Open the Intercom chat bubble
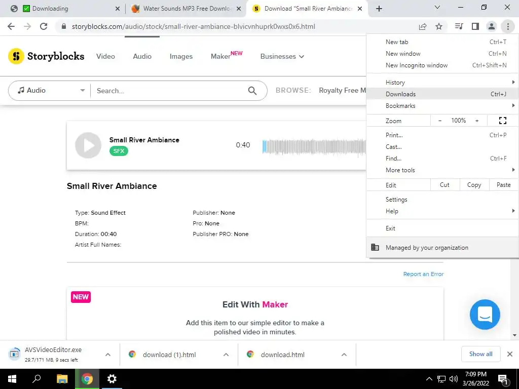519x389 pixels. (x=485, y=314)
